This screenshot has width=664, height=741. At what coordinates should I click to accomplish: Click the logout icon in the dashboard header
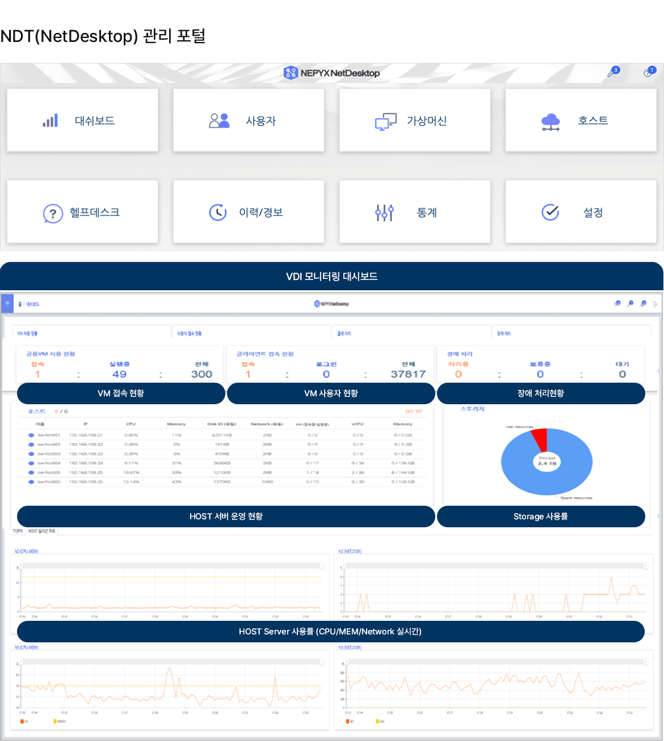pyautogui.click(x=655, y=304)
